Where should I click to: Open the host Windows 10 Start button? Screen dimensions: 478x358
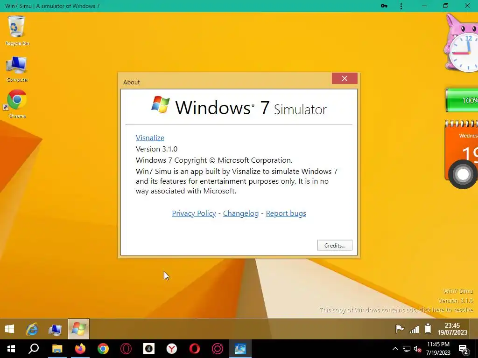pos(11,349)
